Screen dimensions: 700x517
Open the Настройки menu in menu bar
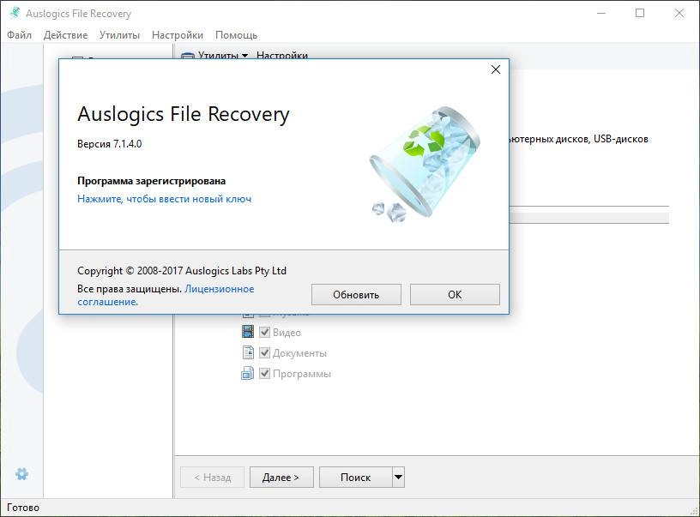tap(178, 35)
